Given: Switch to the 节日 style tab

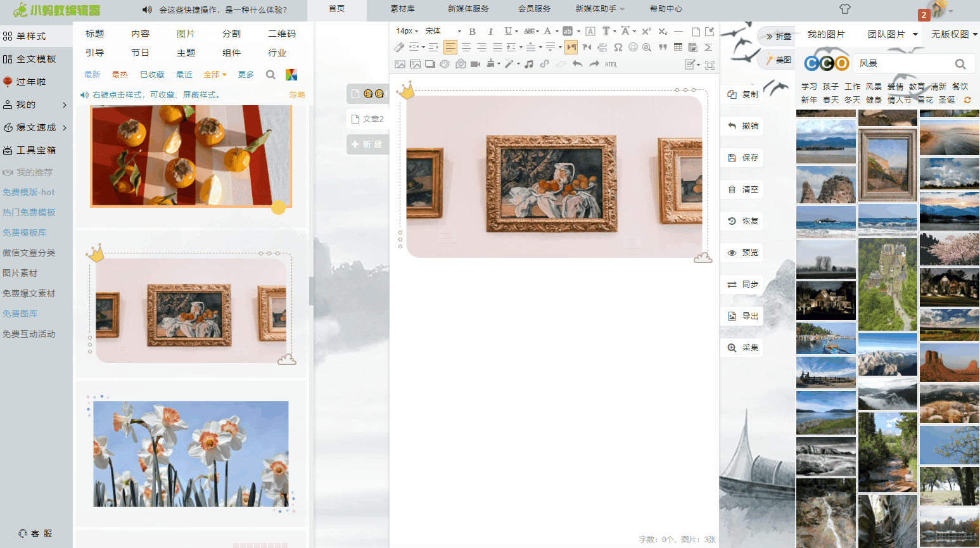Looking at the screenshot, I should tap(141, 53).
